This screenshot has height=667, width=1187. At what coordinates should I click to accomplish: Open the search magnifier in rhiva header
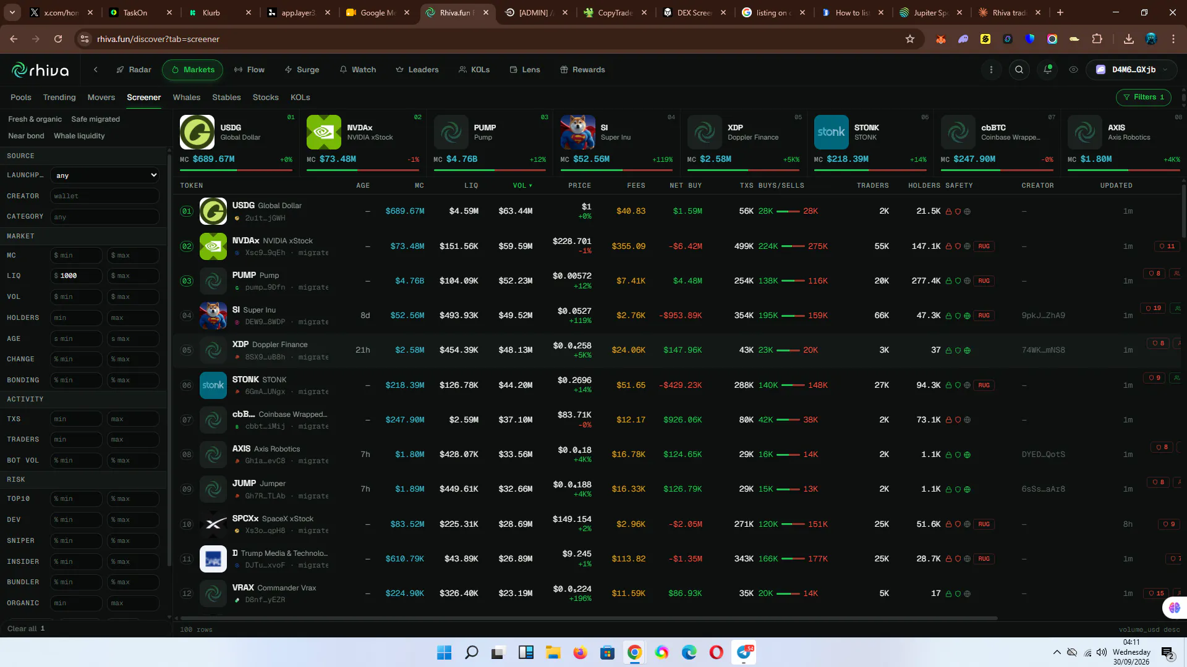(1019, 70)
